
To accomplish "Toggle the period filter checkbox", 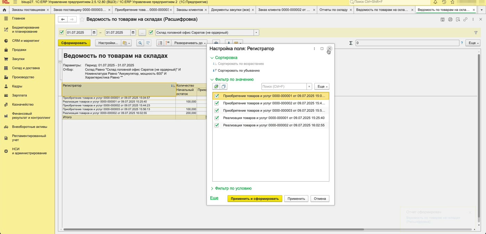I will [x=61, y=33].
